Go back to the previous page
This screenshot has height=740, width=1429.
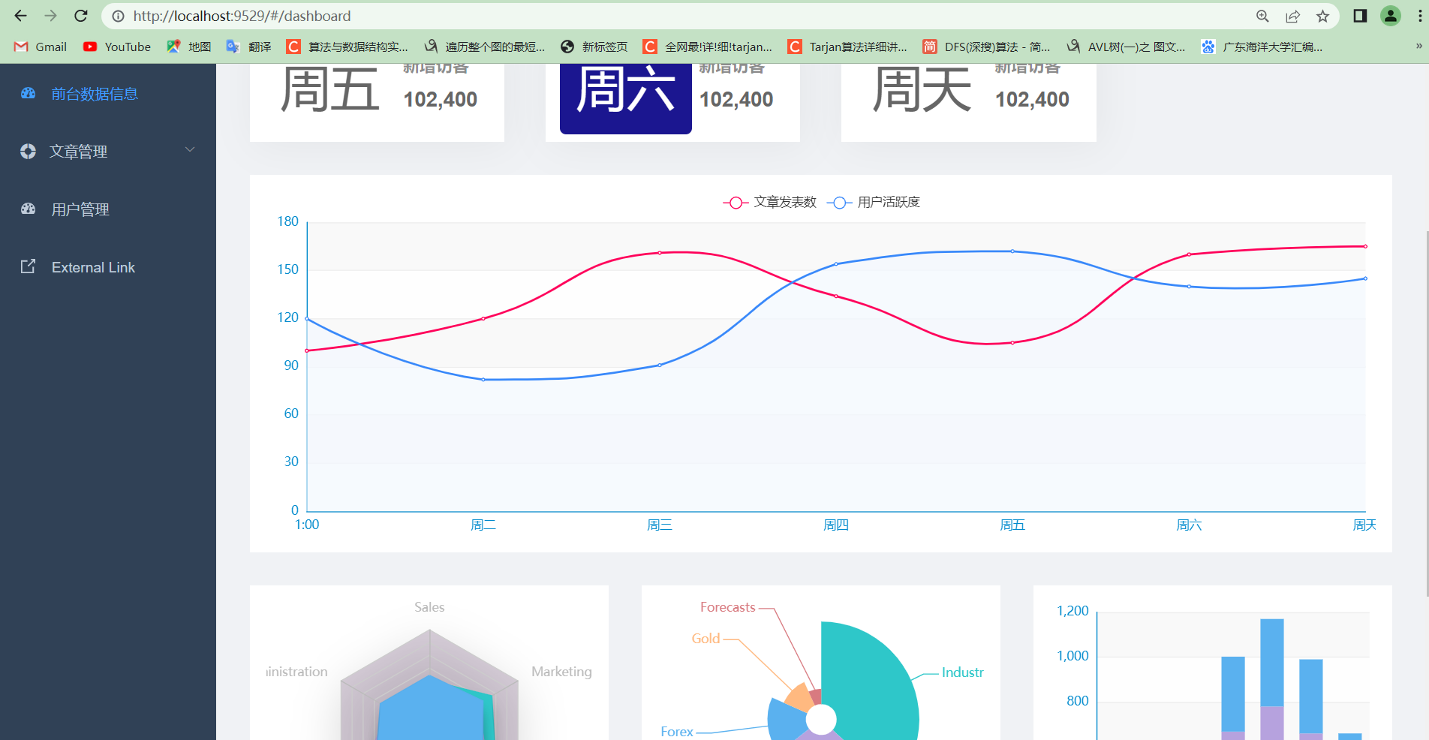point(20,16)
